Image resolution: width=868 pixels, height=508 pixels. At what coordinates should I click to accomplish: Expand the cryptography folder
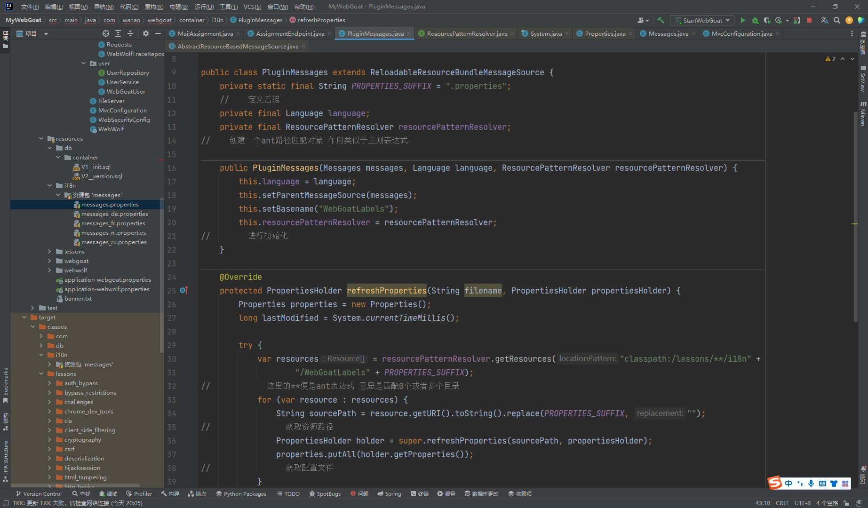pyautogui.click(x=50, y=440)
